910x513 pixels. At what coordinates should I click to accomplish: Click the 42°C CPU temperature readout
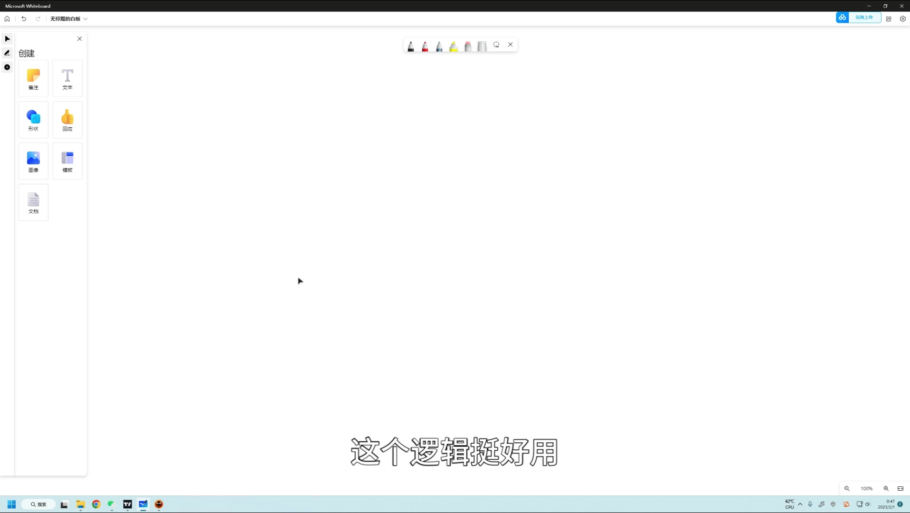tap(789, 504)
